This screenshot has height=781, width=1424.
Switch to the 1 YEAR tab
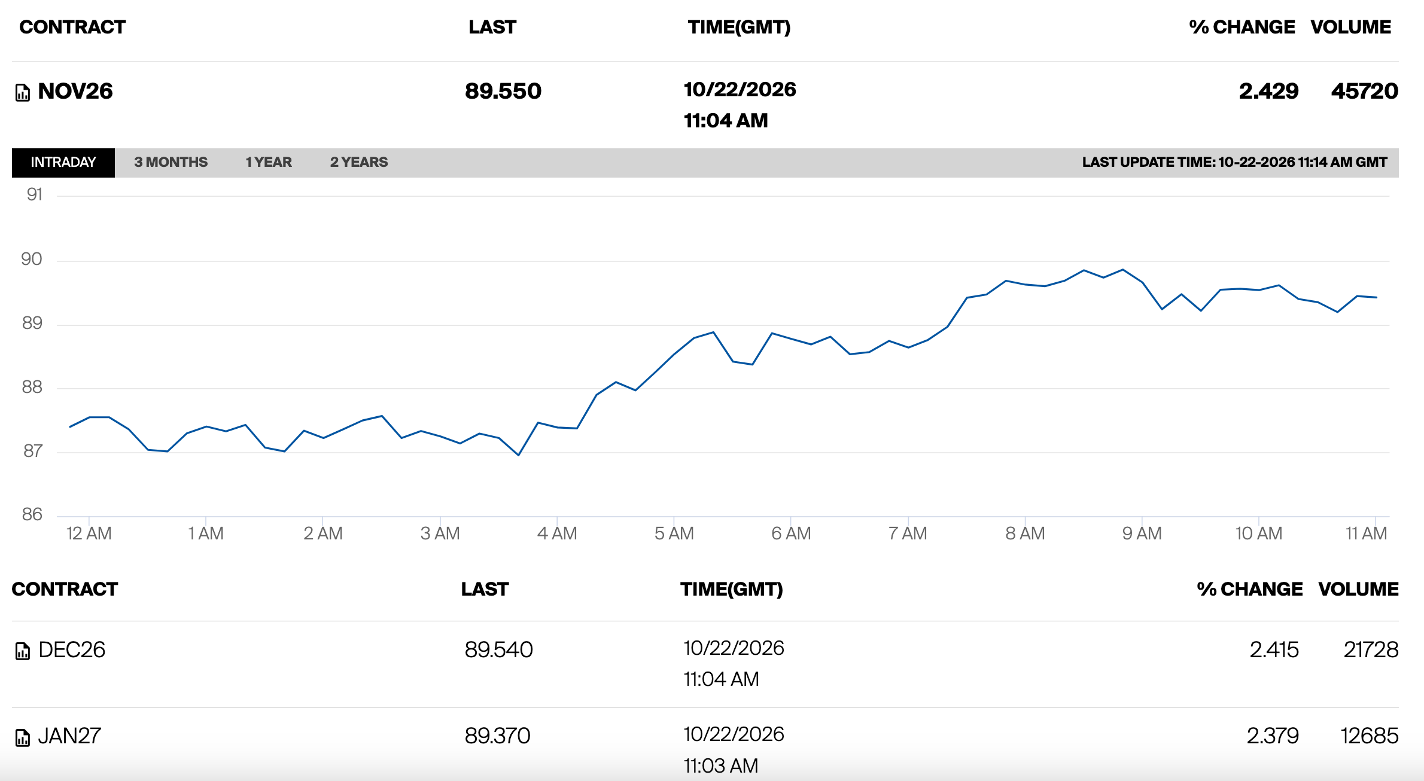point(269,163)
